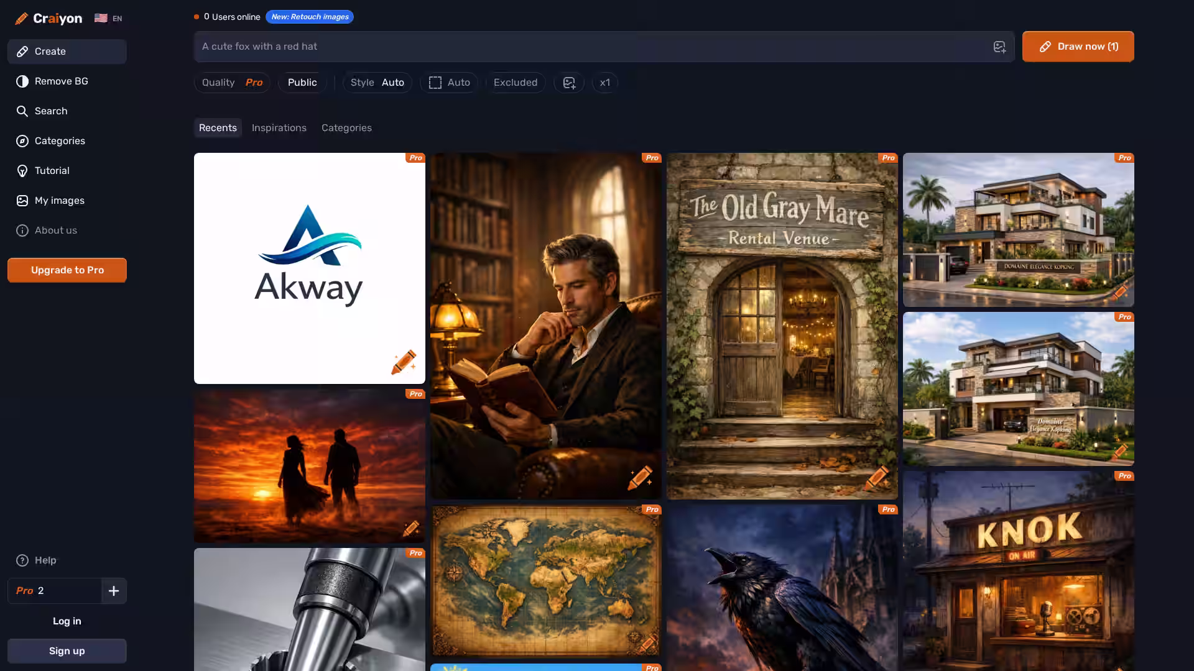Click the image upload icon in prompt field
The width and height of the screenshot is (1194, 671).
point(999,47)
